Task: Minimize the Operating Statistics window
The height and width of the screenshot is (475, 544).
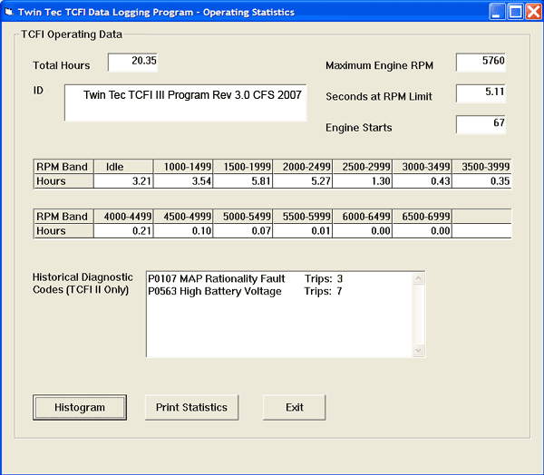Action: (496, 12)
